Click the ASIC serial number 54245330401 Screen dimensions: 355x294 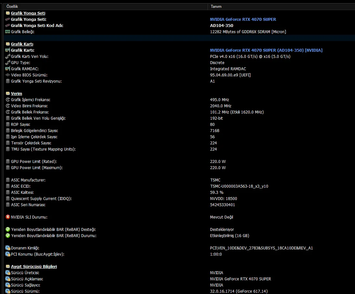pos(222,205)
